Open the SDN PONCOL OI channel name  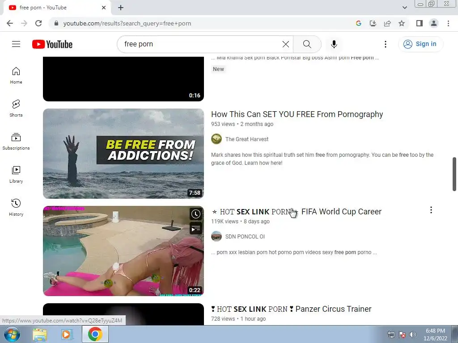click(245, 237)
